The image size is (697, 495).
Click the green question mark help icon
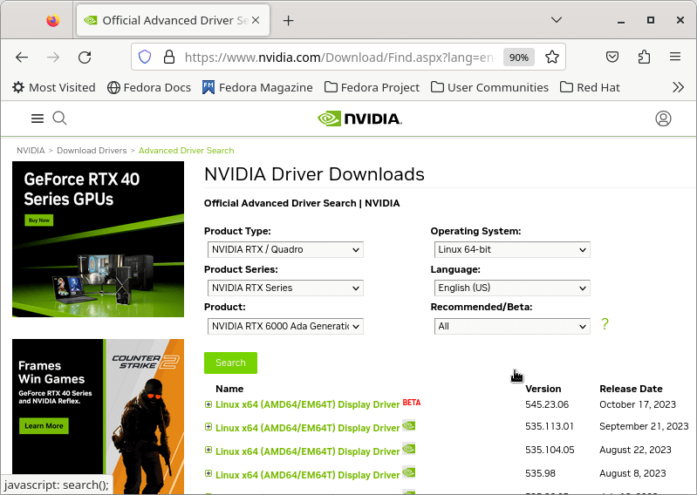(x=605, y=324)
